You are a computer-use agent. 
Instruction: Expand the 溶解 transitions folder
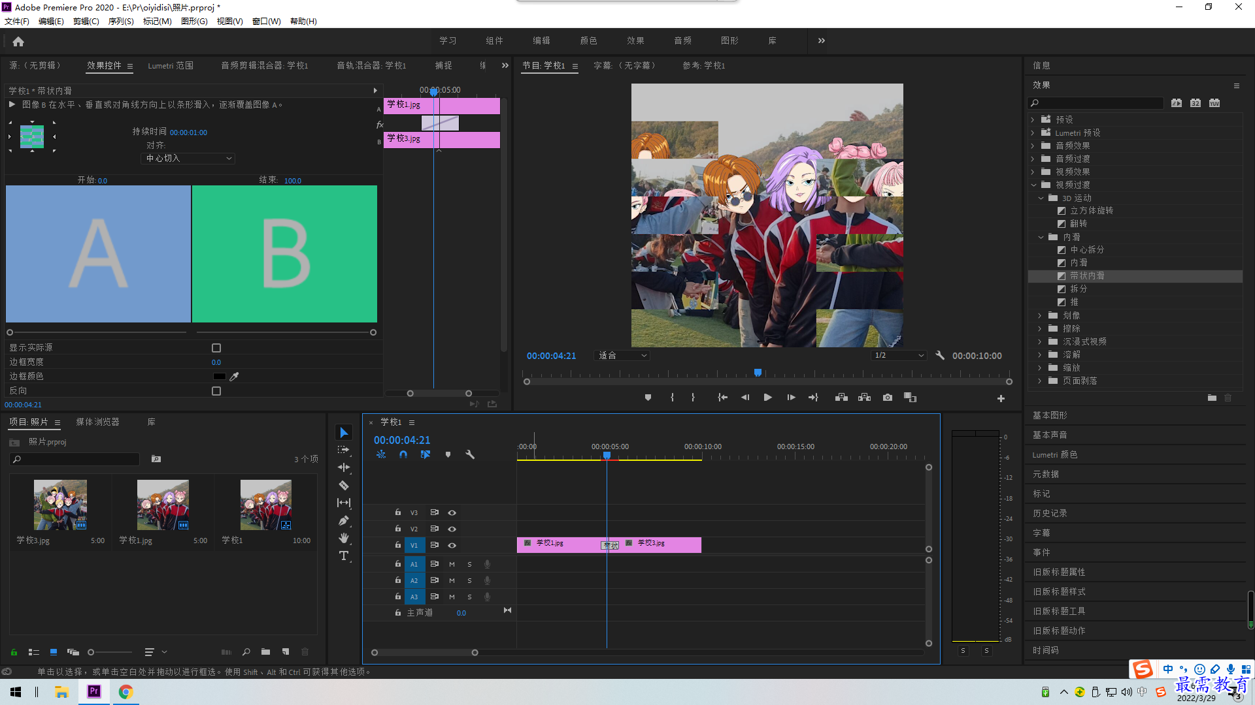pyautogui.click(x=1040, y=354)
